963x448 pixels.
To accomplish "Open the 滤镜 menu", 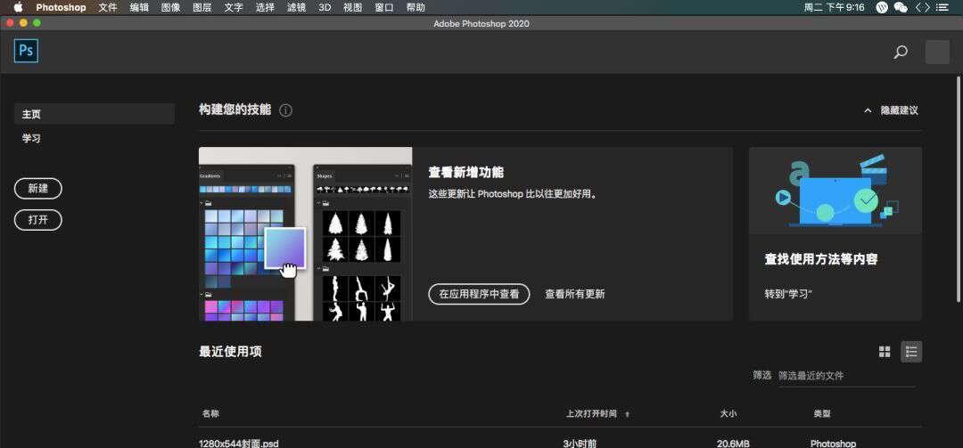I will click(296, 7).
